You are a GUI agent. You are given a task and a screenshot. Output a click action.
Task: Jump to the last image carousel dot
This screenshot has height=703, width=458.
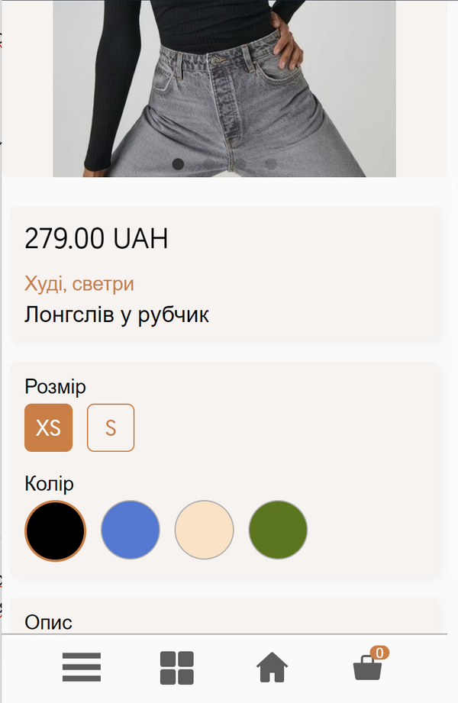pos(270,164)
